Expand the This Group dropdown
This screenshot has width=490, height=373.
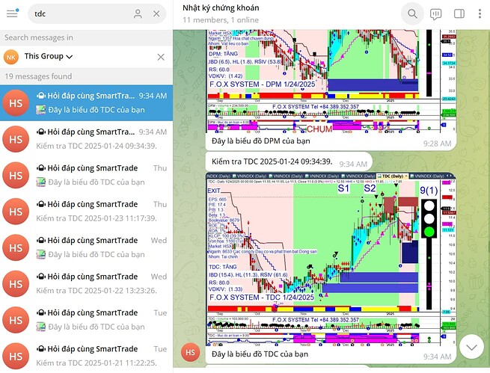49,56
